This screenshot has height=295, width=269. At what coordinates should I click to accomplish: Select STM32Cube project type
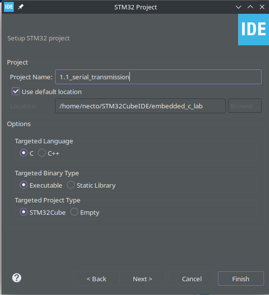point(24,212)
